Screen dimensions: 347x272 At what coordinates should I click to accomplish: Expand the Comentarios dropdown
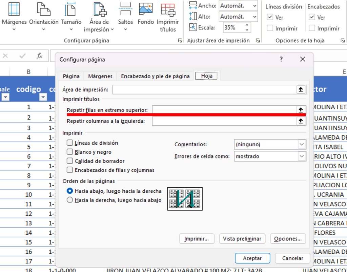click(301, 144)
